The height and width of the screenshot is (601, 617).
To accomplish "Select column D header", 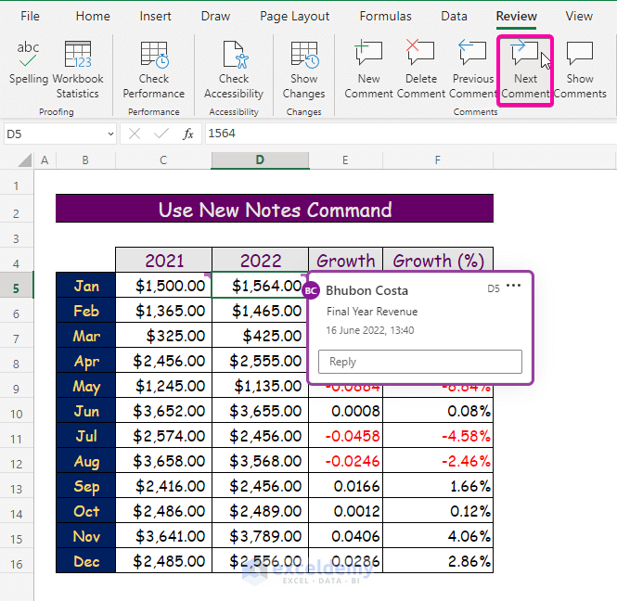I will click(x=260, y=160).
